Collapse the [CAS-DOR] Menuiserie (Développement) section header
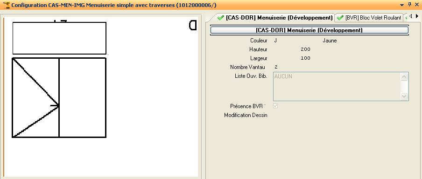This screenshot has height=179, width=422. 309,30
